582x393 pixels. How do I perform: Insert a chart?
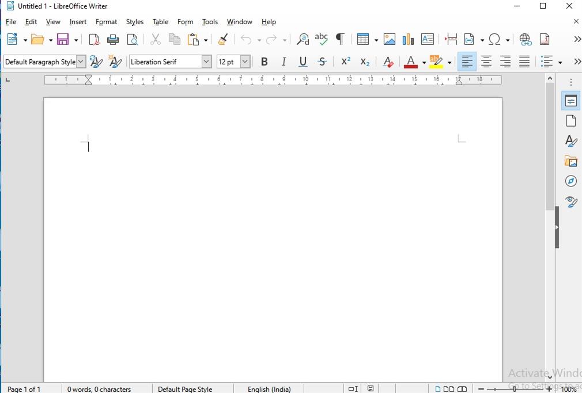tap(409, 39)
